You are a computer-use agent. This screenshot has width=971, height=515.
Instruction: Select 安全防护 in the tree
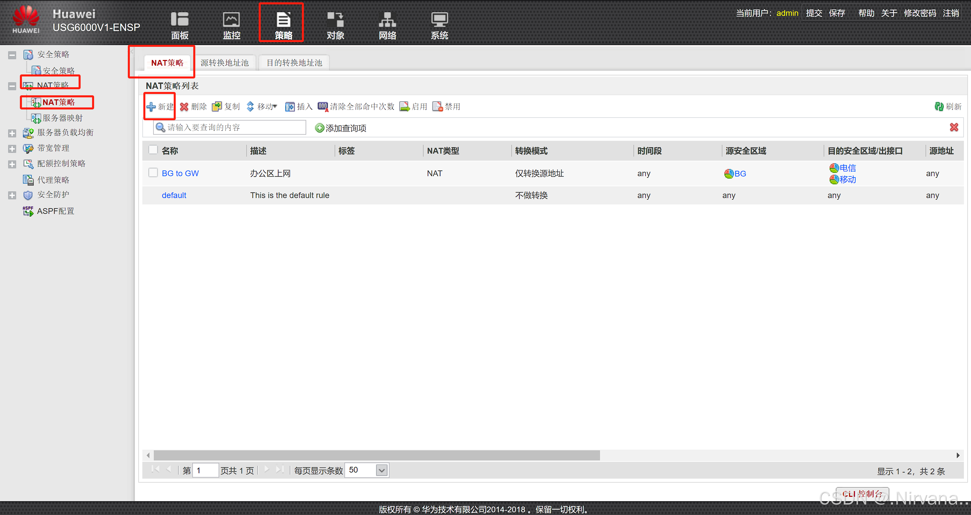(46, 195)
